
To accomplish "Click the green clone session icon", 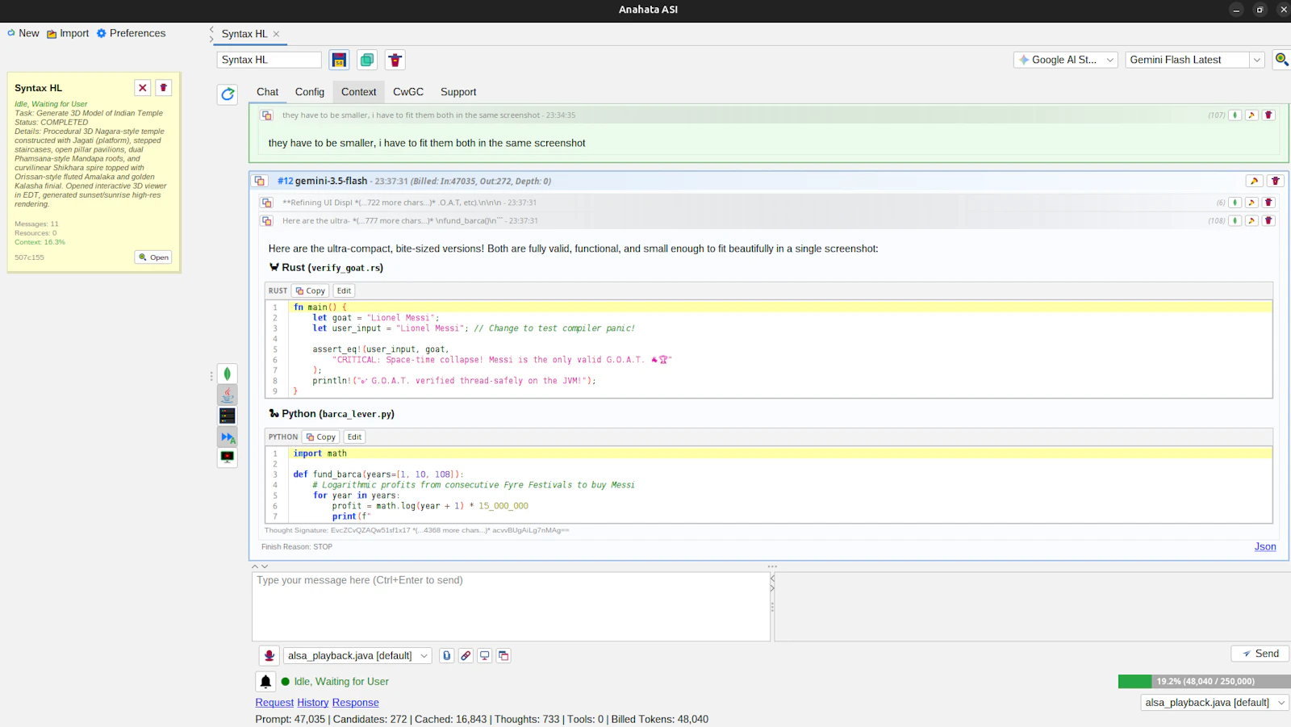I will point(367,60).
